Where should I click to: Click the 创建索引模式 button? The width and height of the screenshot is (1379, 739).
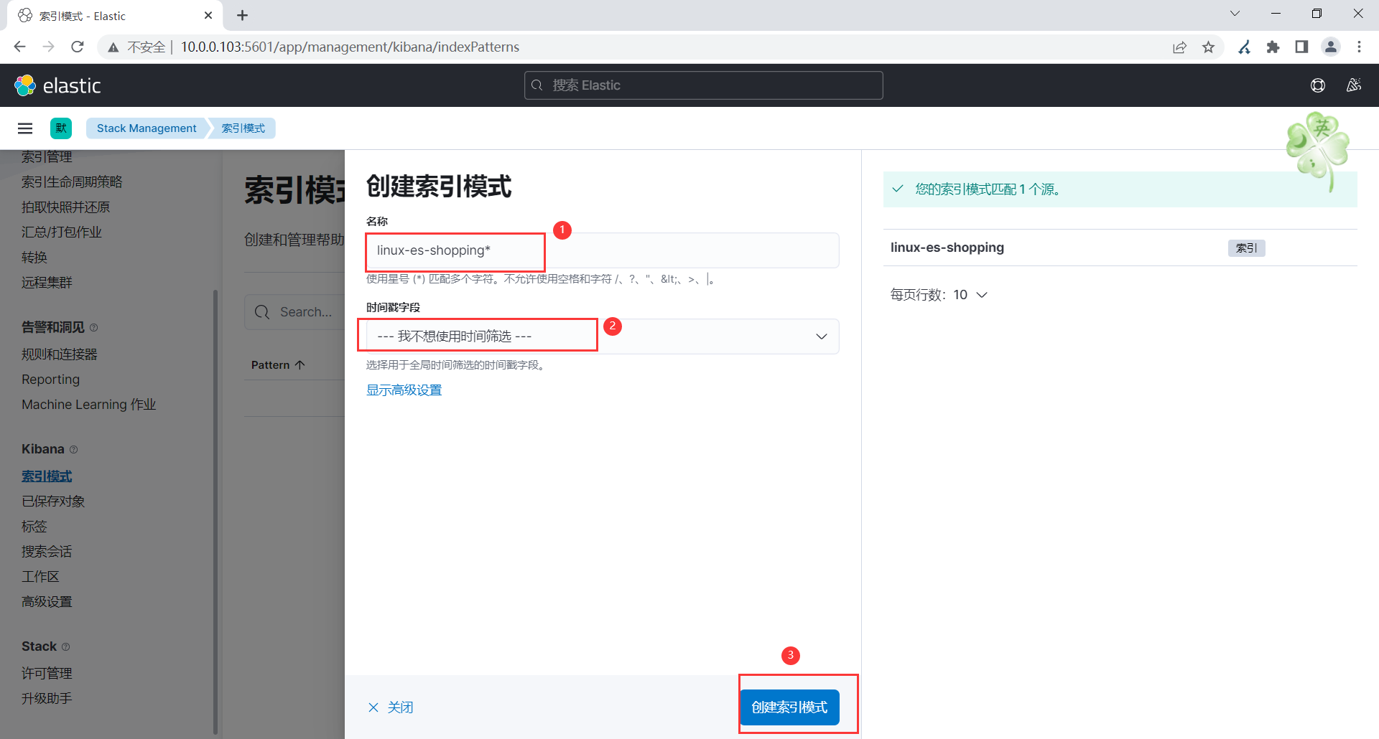(x=790, y=707)
